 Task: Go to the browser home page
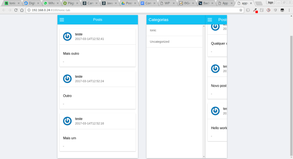(22, 10)
